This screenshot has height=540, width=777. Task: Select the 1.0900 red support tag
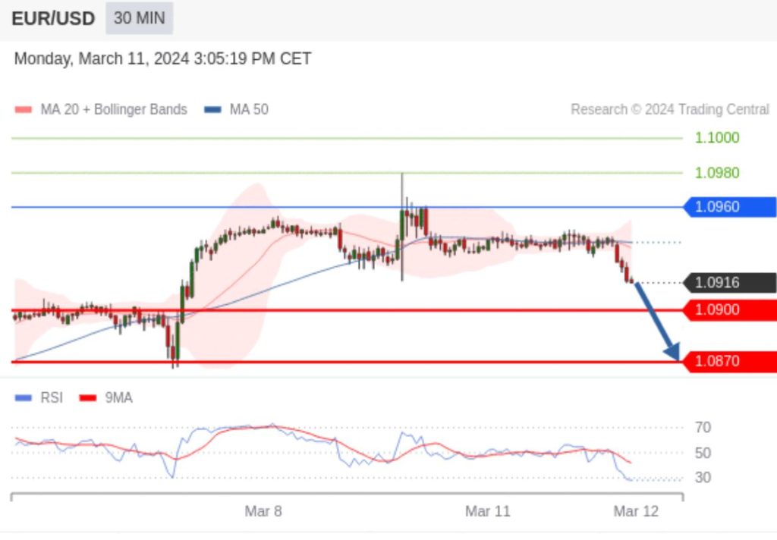click(730, 310)
